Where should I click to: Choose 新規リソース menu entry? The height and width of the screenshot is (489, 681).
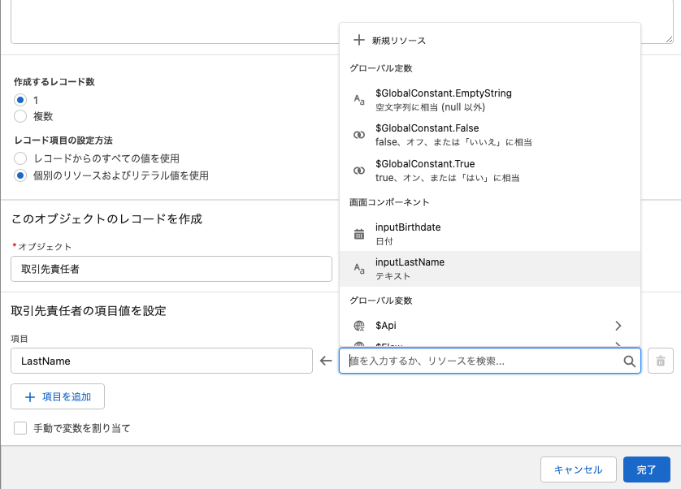[x=489, y=41]
